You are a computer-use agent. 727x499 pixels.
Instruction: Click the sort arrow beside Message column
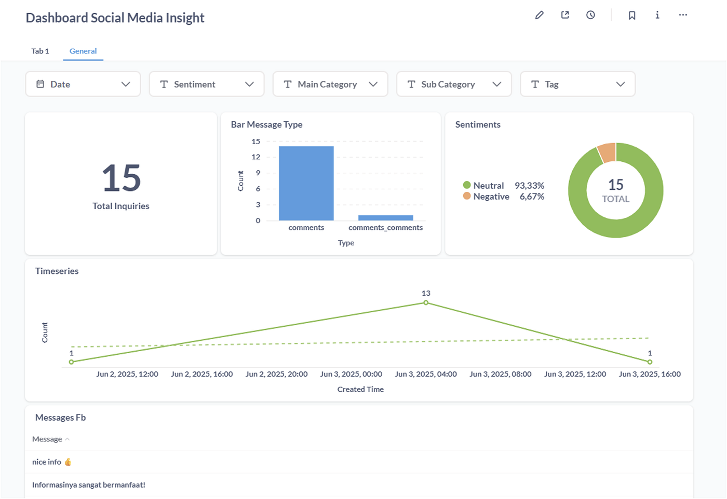(67, 439)
